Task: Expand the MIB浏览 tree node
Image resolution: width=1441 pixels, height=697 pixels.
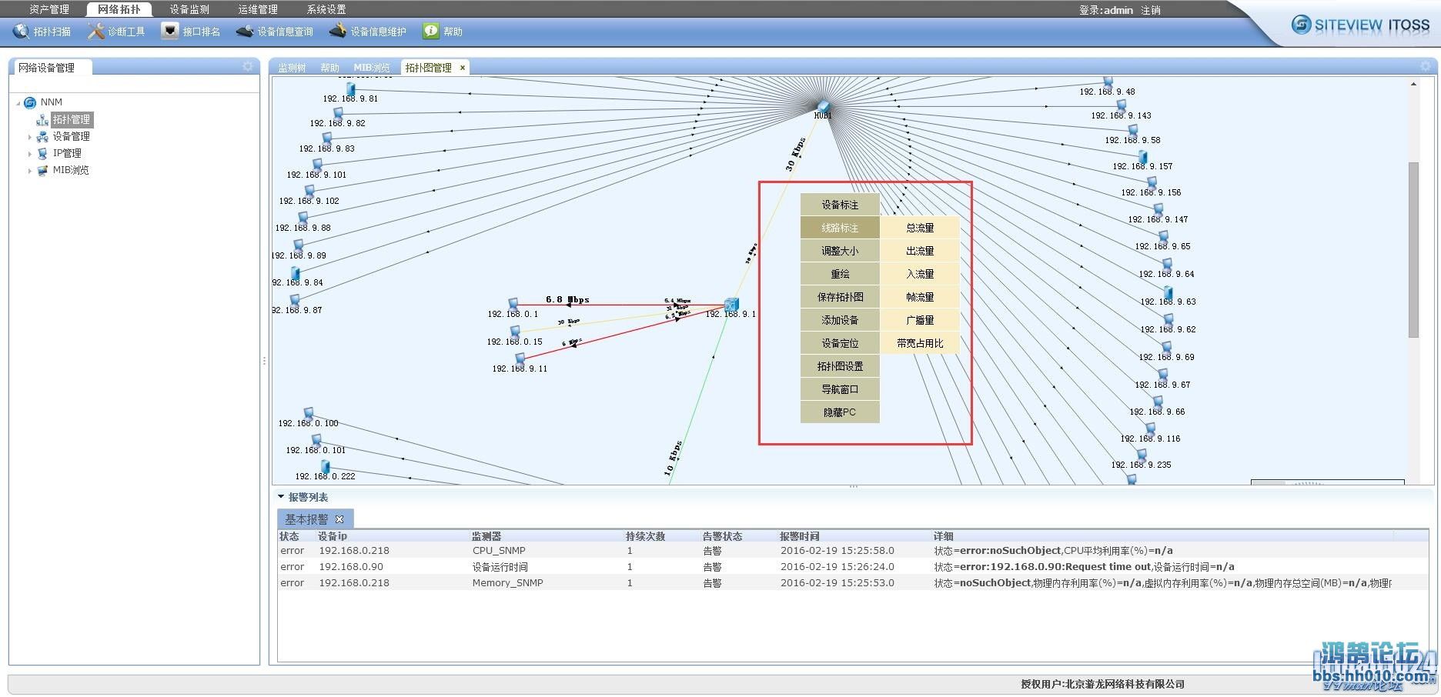Action: click(x=30, y=171)
